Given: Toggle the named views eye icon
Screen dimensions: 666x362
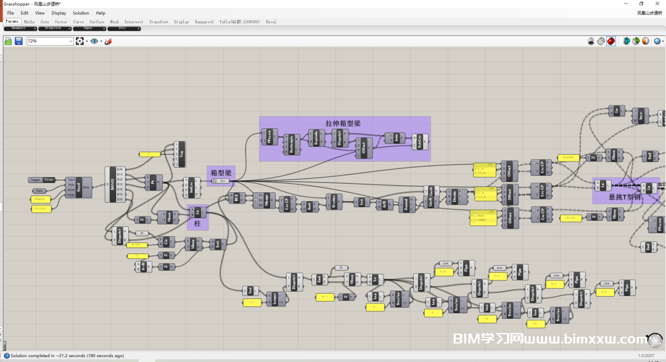Looking at the screenshot, I should 94,41.
